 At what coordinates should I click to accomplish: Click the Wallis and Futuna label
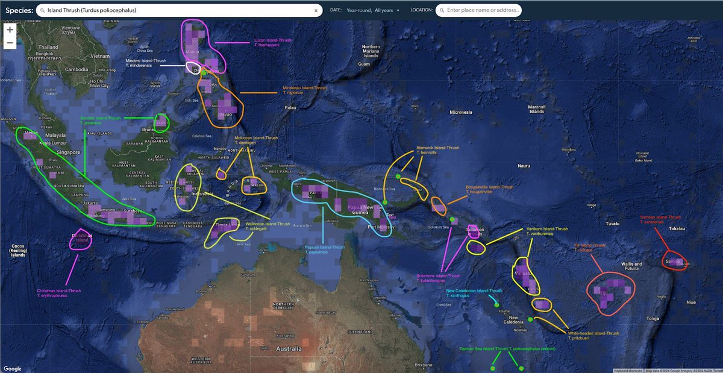point(631,266)
